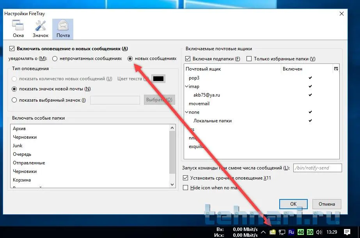Toggle enabled checkmark for Локальные папки

click(x=310, y=121)
